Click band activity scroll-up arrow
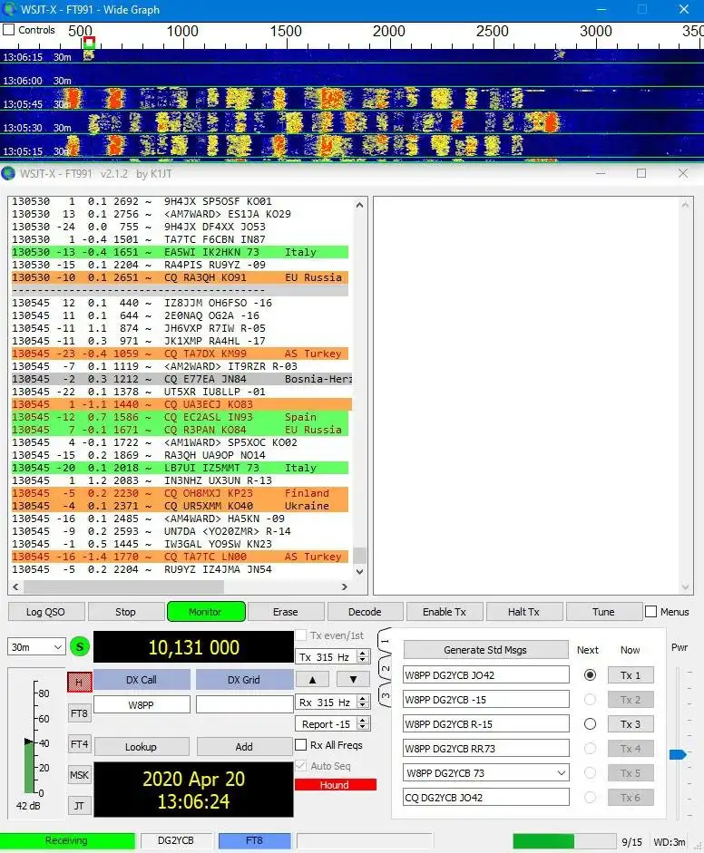This screenshot has height=853, width=704. 359,205
